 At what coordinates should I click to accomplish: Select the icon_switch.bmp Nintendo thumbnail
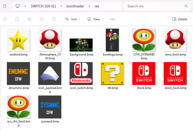point(81,73)
